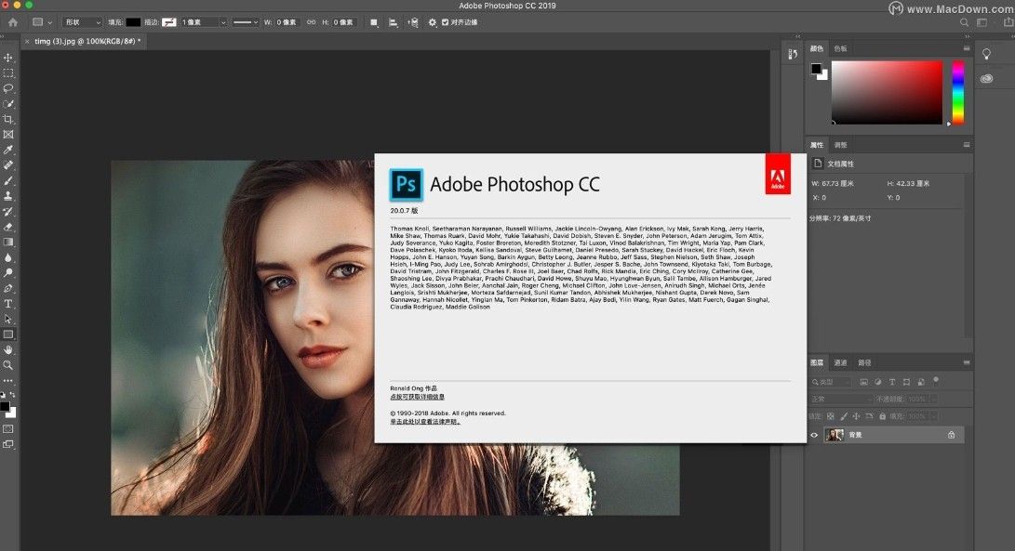The width and height of the screenshot is (1015, 551).
Task: Go to the Home screen icon
Action: 13,22
